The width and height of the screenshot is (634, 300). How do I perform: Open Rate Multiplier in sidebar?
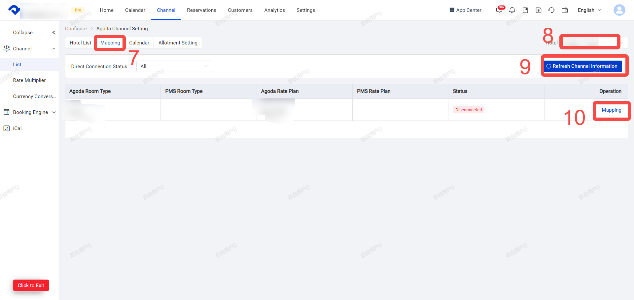(30, 80)
